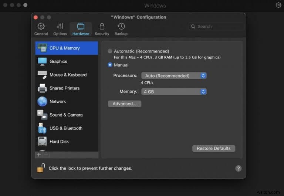284x196 pixels.
Task: Open the Security lock icon
Action: coord(102,27)
